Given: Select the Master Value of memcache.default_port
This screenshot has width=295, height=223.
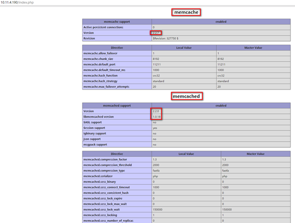Looking at the screenshot, I should click(x=222, y=64).
